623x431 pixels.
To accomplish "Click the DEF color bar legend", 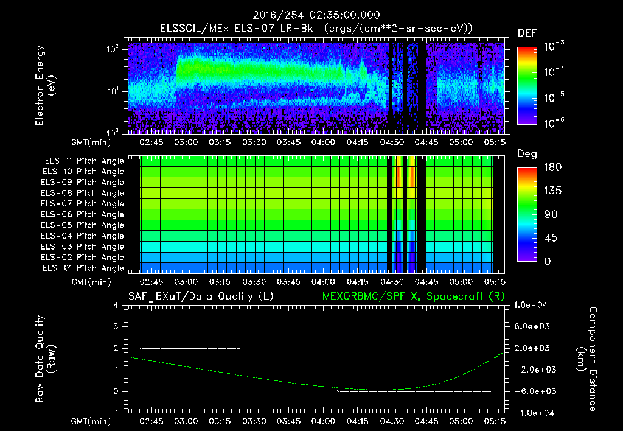I will [527, 86].
